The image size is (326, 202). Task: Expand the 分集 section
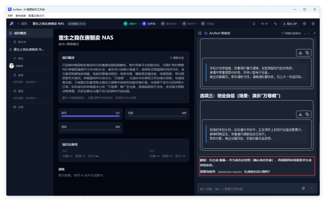[10, 107]
